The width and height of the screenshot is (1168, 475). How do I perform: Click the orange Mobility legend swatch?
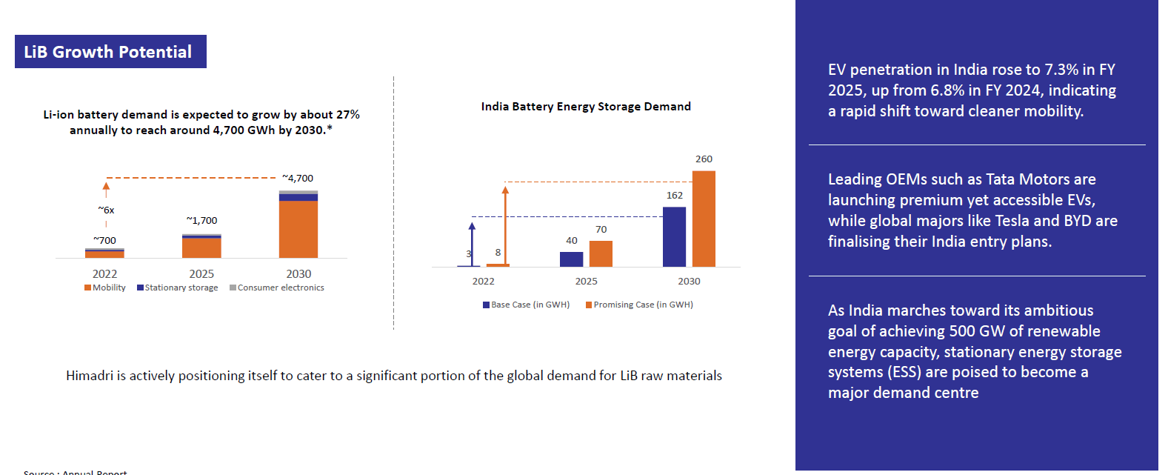87,288
